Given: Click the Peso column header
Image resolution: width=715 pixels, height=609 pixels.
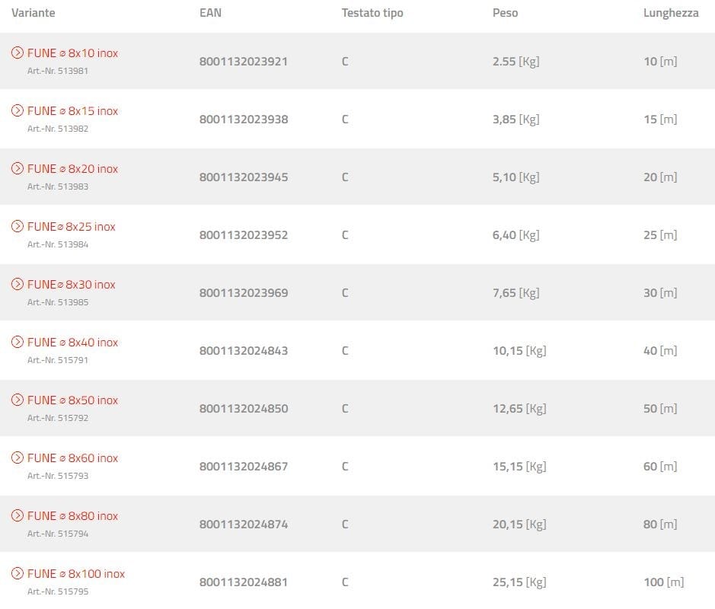Looking at the screenshot, I should [x=505, y=13].
